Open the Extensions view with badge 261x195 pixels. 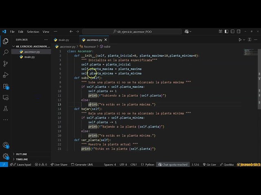click(x=6, y=87)
